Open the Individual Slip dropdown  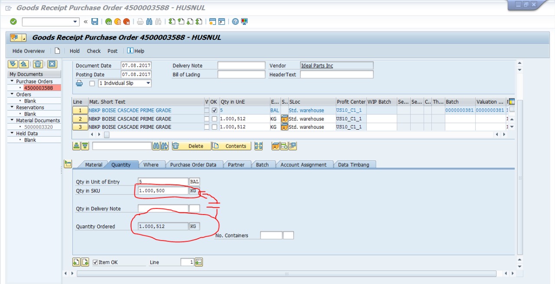[148, 83]
